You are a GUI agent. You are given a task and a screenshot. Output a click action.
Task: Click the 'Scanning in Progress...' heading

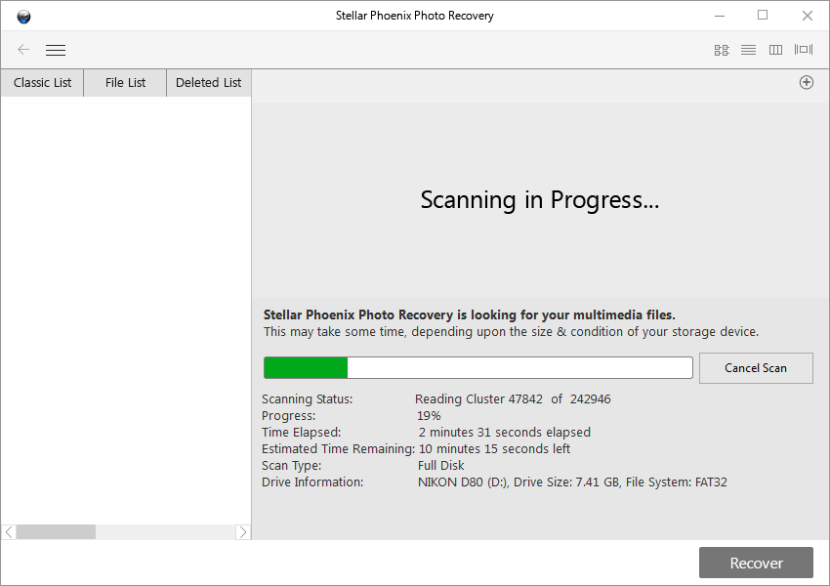pyautogui.click(x=539, y=200)
